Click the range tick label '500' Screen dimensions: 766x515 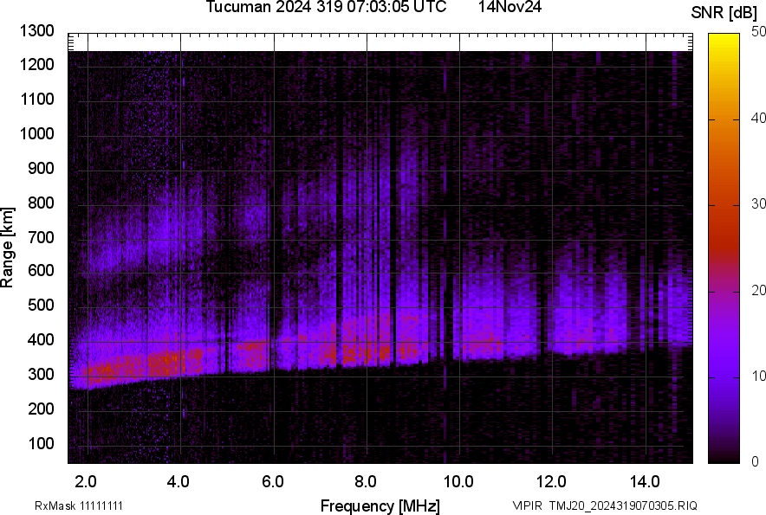pos(41,305)
